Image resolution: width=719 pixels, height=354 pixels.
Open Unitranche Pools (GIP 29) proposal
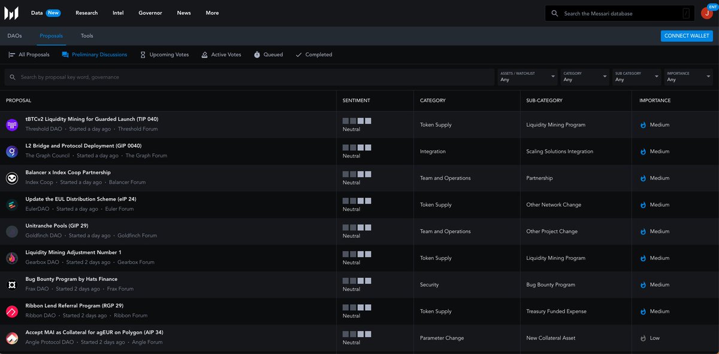click(x=57, y=226)
